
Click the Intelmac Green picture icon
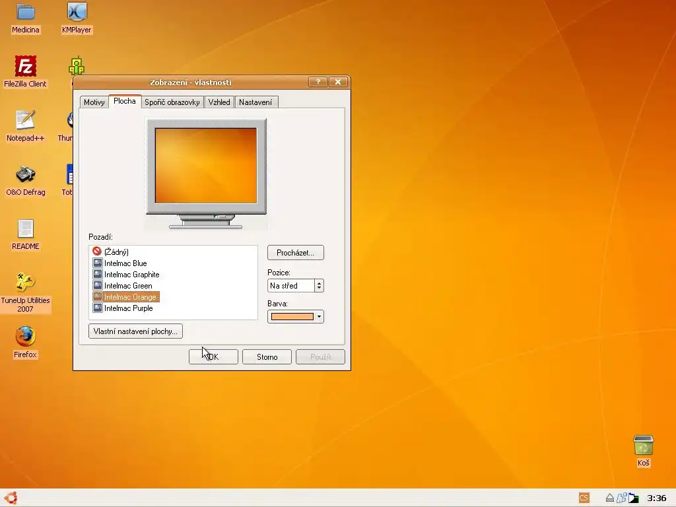pyautogui.click(x=98, y=285)
